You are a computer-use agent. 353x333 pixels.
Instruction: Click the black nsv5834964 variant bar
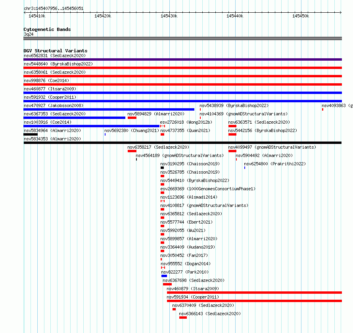coord(31,134)
